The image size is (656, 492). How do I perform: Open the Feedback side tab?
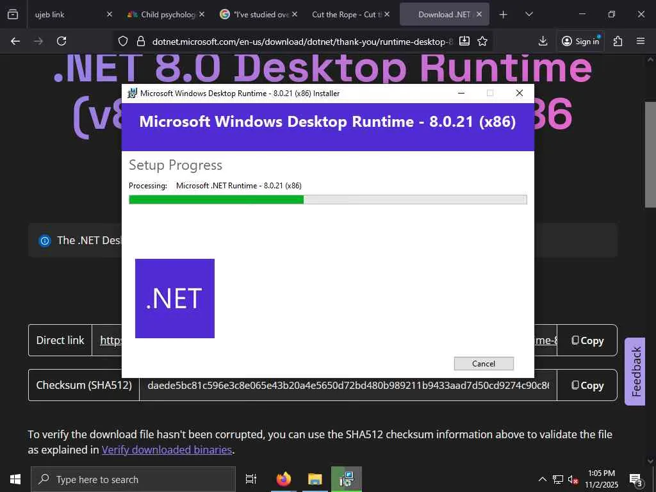[635, 372]
